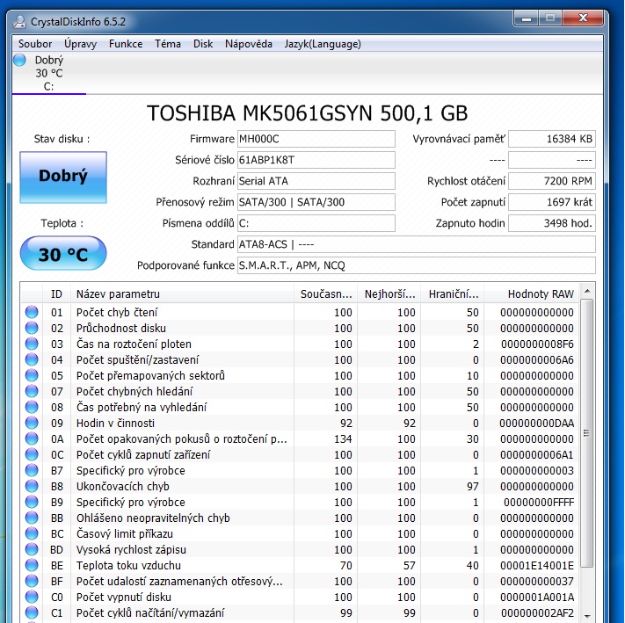Open the Funkce menu
Viewport: 625px width, 623px height.
point(126,44)
